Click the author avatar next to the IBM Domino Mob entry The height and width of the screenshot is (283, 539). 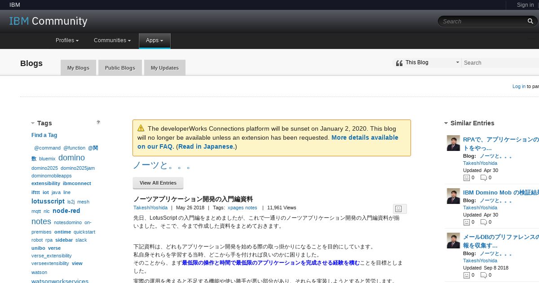tap(453, 196)
